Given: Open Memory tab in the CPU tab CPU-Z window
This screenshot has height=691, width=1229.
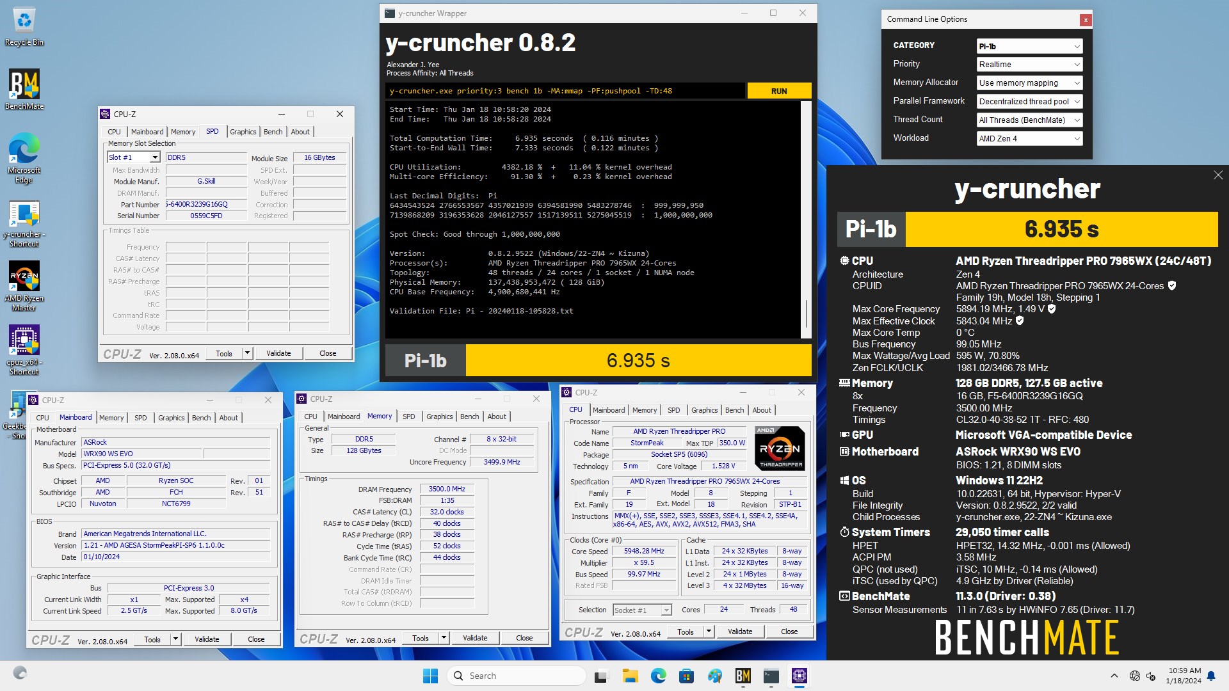Looking at the screenshot, I should (645, 410).
